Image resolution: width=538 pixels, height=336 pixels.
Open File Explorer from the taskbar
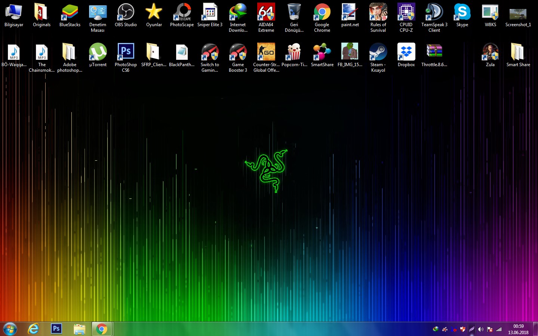pyautogui.click(x=79, y=329)
